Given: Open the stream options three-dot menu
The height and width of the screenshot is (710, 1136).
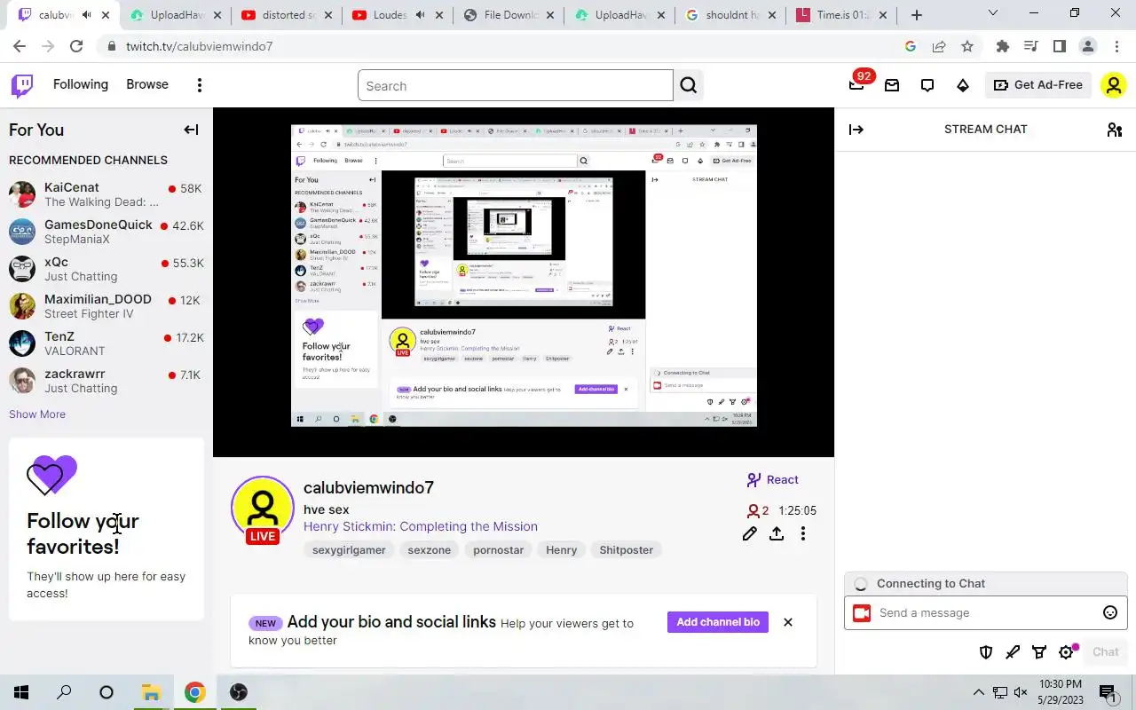Looking at the screenshot, I should click(x=803, y=533).
